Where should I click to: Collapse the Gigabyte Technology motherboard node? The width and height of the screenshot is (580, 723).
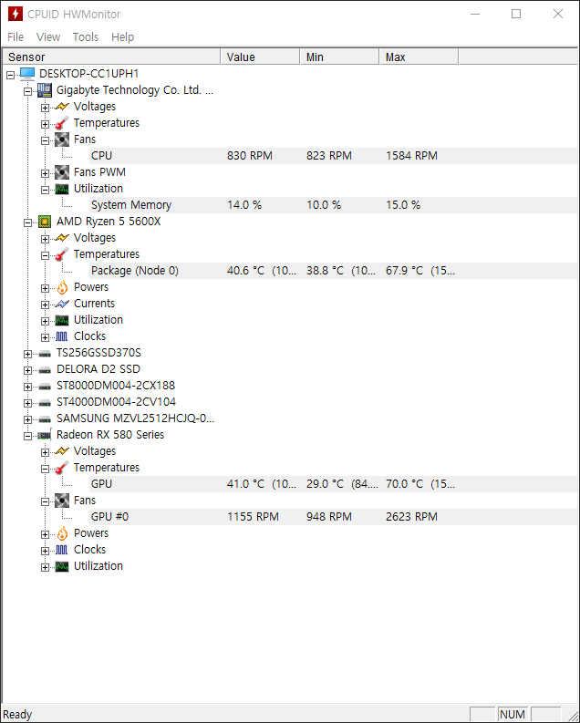click(27, 91)
